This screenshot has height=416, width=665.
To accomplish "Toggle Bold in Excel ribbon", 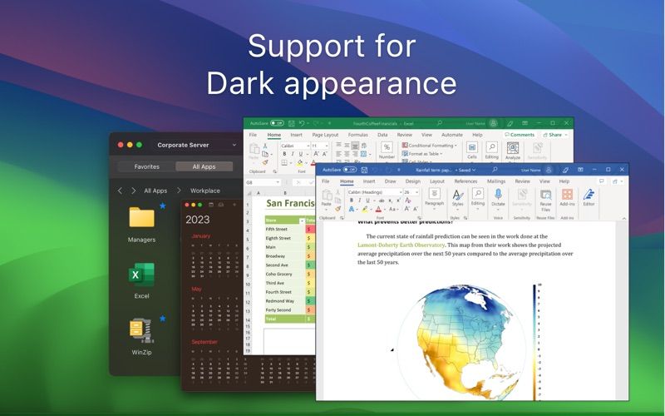I will [284, 154].
